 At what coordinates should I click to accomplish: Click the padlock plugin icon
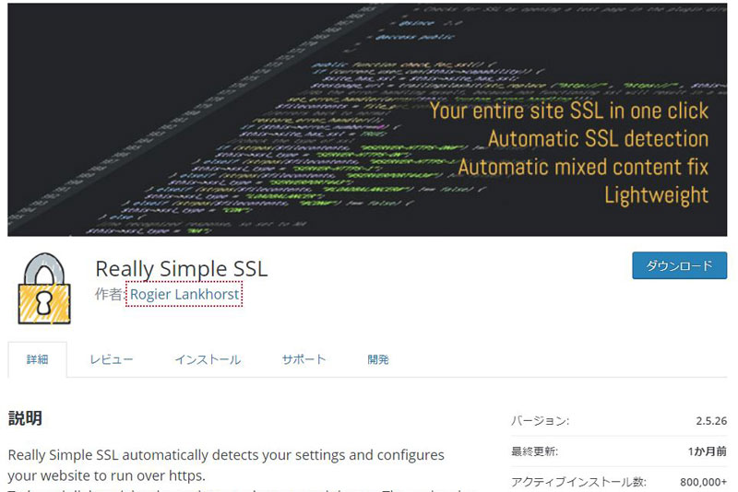44,289
